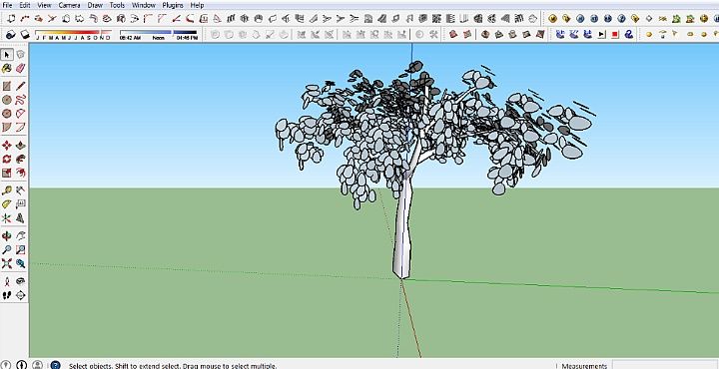The width and height of the screenshot is (719, 369).
Task: Select the Position Camera tool
Action: [x=6, y=281]
